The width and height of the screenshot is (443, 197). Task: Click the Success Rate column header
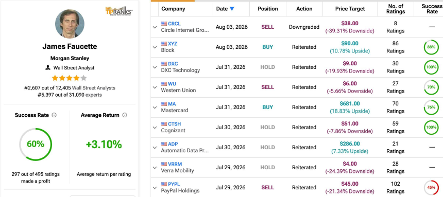point(432,9)
